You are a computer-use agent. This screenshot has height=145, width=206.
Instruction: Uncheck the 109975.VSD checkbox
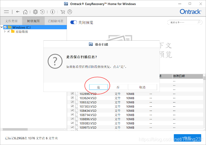point(72,127)
